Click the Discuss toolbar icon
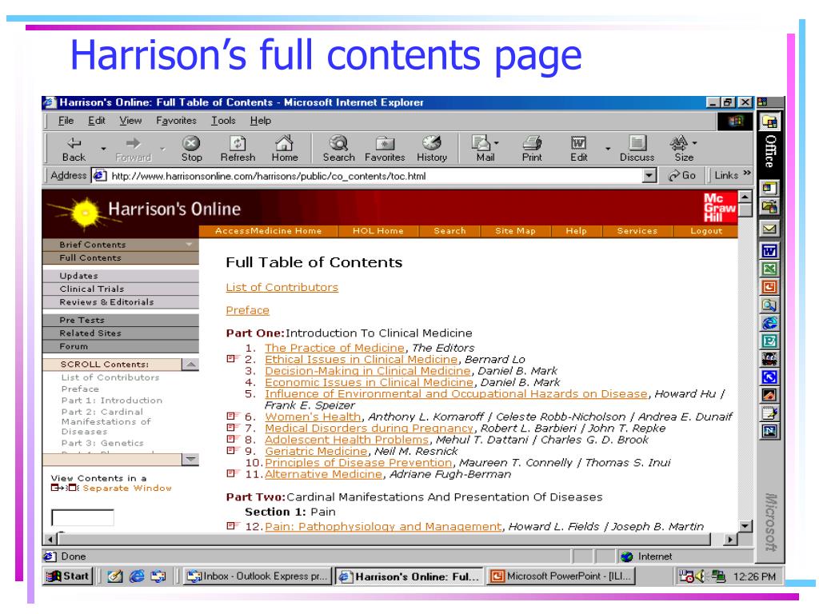 [x=637, y=148]
